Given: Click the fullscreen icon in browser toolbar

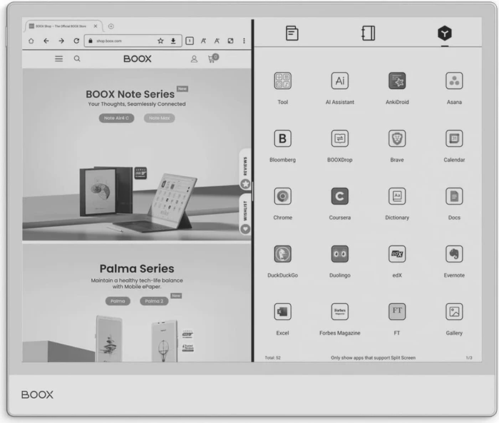Looking at the screenshot, I should (231, 41).
